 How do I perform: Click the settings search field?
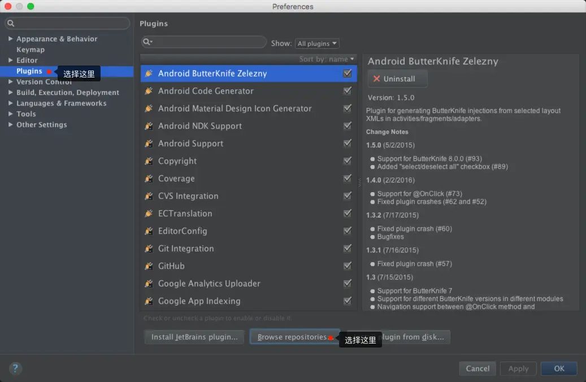point(67,23)
